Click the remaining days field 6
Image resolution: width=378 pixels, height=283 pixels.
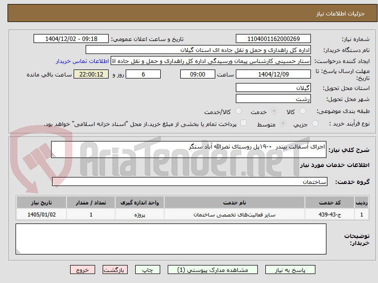[143, 74]
